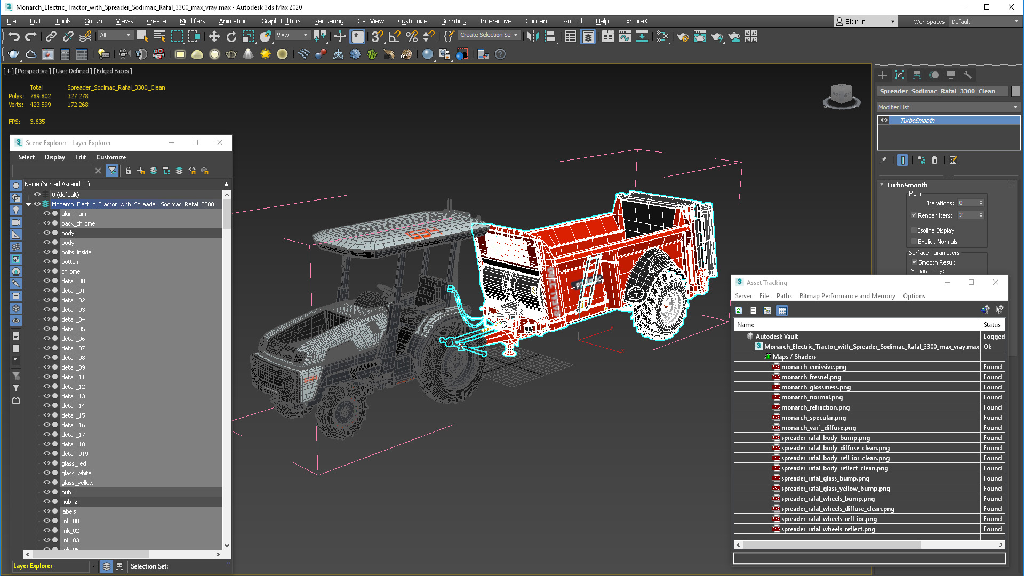Open the Create Selection Set dropdown
The height and width of the screenshot is (576, 1024).
click(x=489, y=35)
